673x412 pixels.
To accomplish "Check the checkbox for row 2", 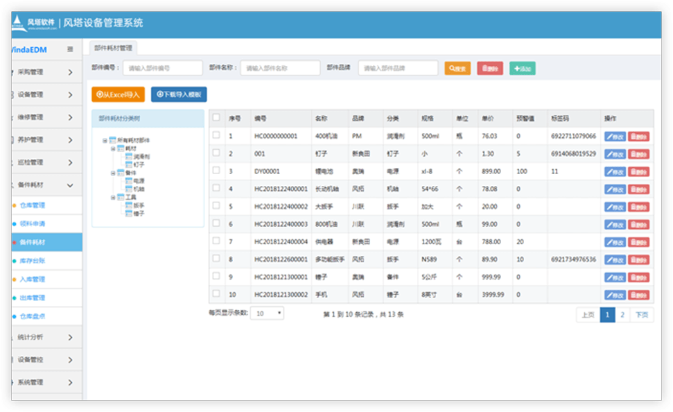I will [216, 153].
